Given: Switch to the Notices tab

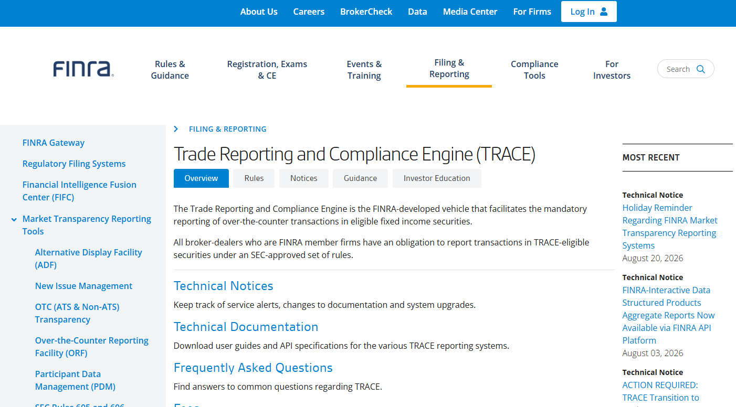Looking at the screenshot, I should pyautogui.click(x=304, y=178).
